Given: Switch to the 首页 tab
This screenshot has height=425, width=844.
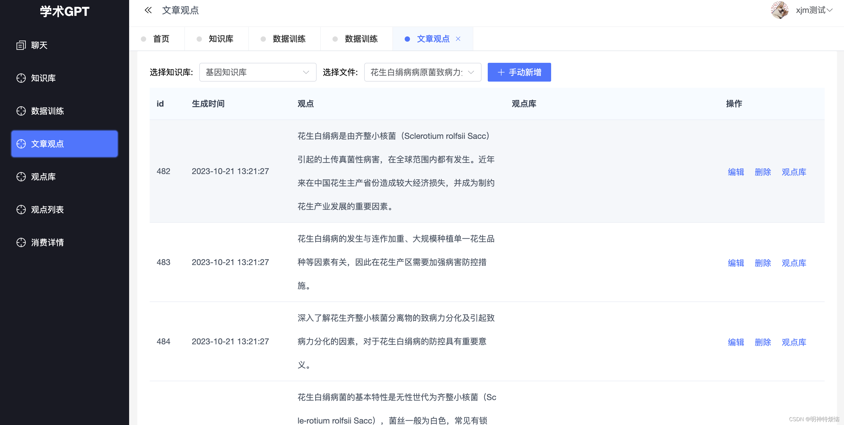Looking at the screenshot, I should [x=161, y=39].
